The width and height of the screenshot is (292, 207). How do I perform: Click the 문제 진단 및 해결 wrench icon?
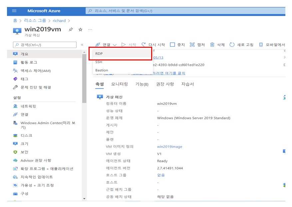click(15, 87)
